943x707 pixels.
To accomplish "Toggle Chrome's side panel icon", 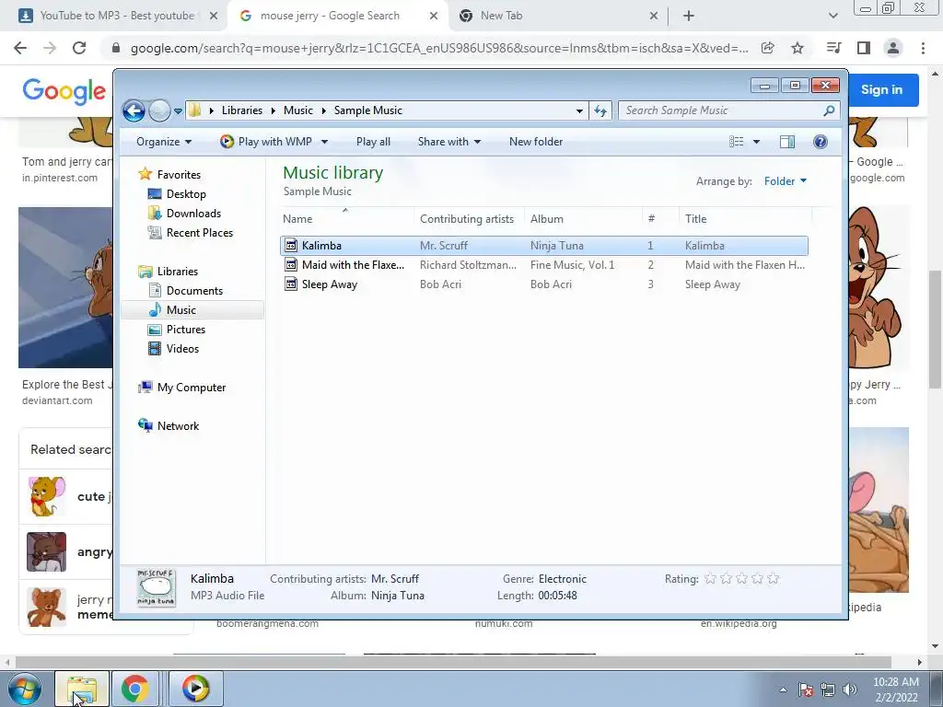I will (864, 48).
